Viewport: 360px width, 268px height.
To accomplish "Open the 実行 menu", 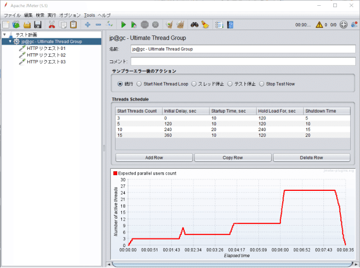I will [x=52, y=16].
